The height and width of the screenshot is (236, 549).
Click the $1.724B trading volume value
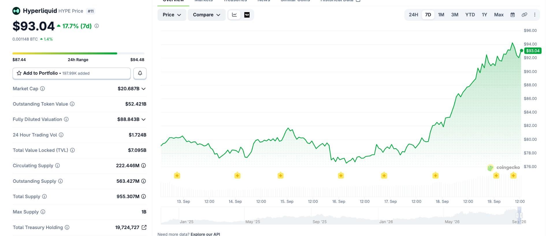point(138,135)
